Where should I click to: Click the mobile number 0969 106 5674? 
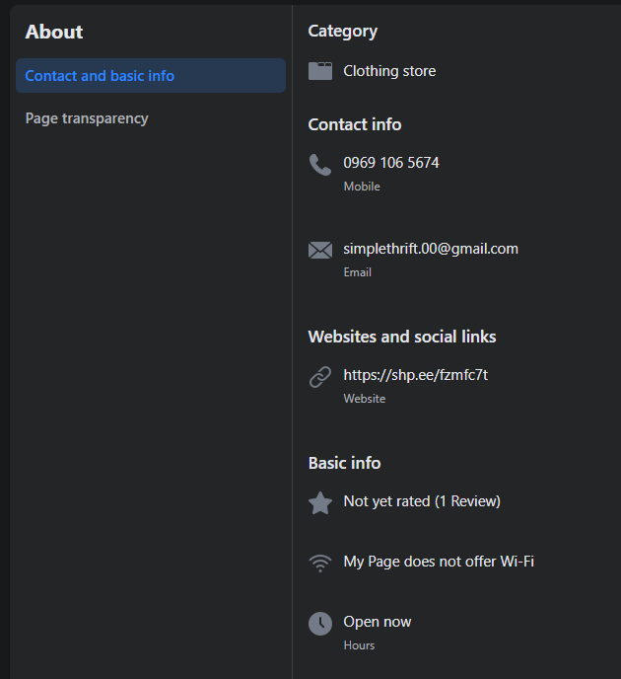pyautogui.click(x=391, y=163)
